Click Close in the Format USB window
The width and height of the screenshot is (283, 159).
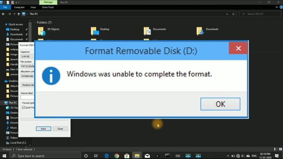(x=60, y=129)
